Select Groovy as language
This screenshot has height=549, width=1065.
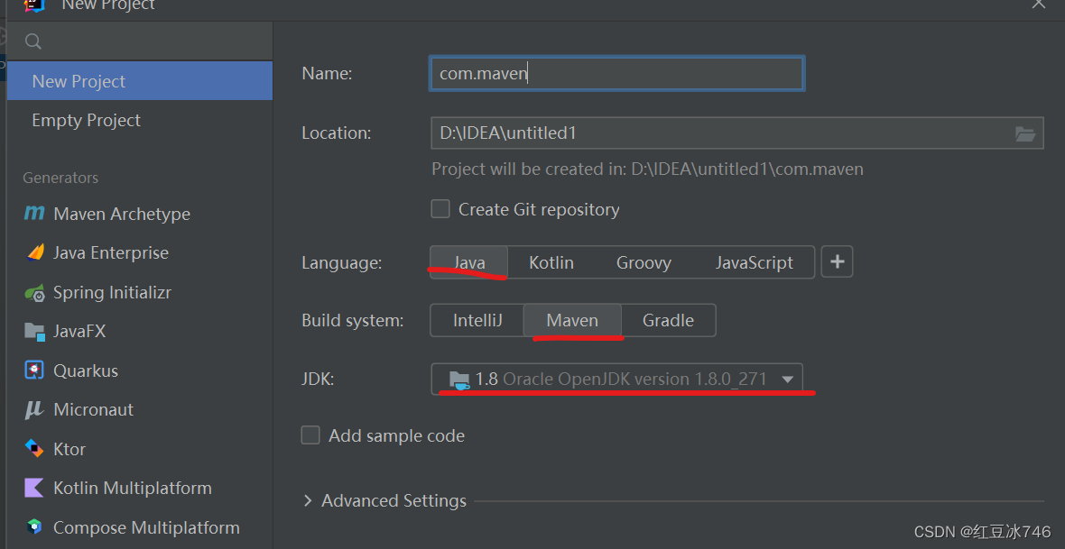click(644, 262)
